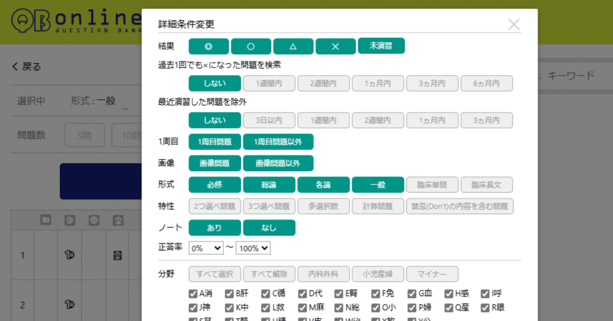Set past-mistake search to しない

click(x=215, y=83)
